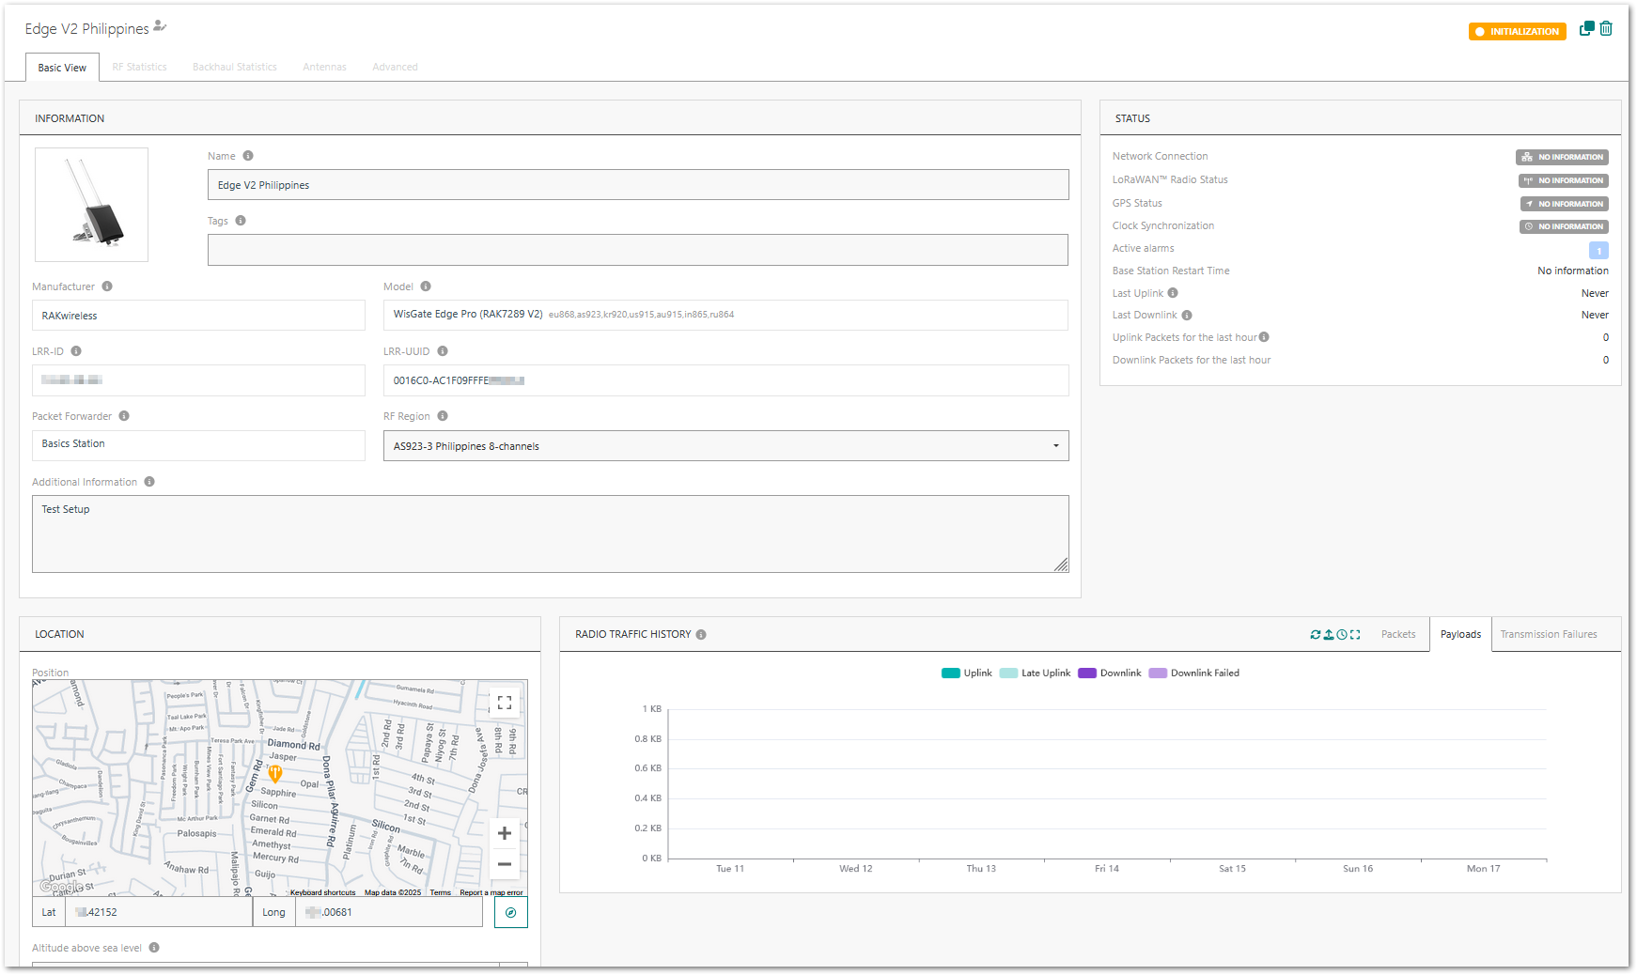The image size is (1637, 975).
Task: Switch to Packets chart tab
Action: click(1398, 635)
